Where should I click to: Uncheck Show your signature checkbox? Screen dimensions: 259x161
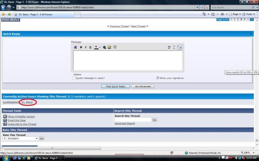coord(158,78)
